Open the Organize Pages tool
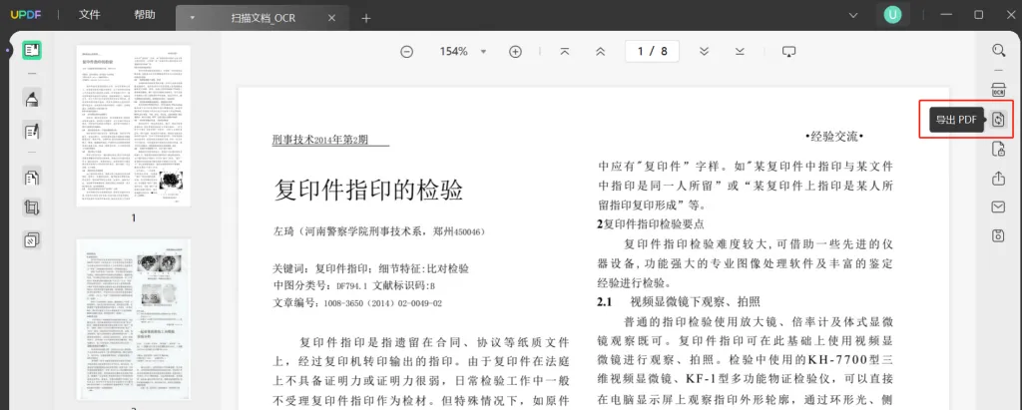This screenshot has height=410, width=1022. [32, 176]
